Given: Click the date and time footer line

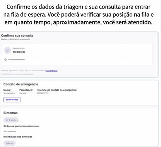Looking at the screenshot, I should coord(23,71).
